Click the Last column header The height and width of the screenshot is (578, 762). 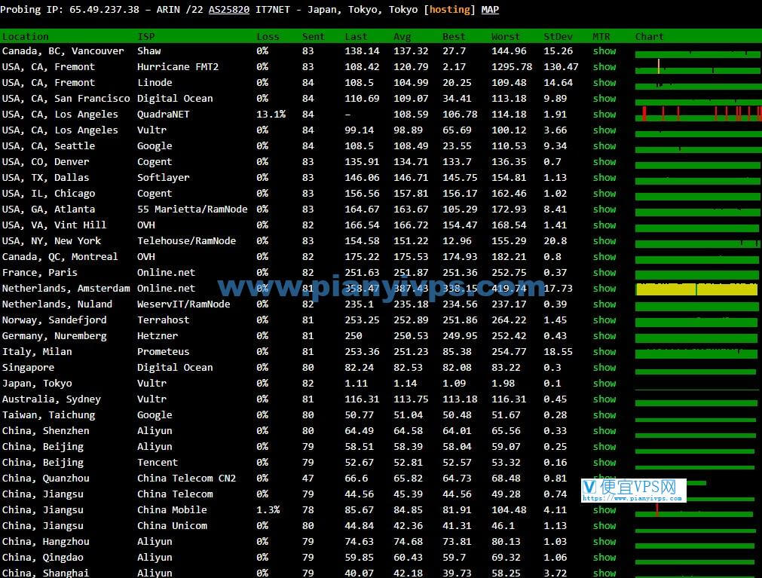[356, 36]
